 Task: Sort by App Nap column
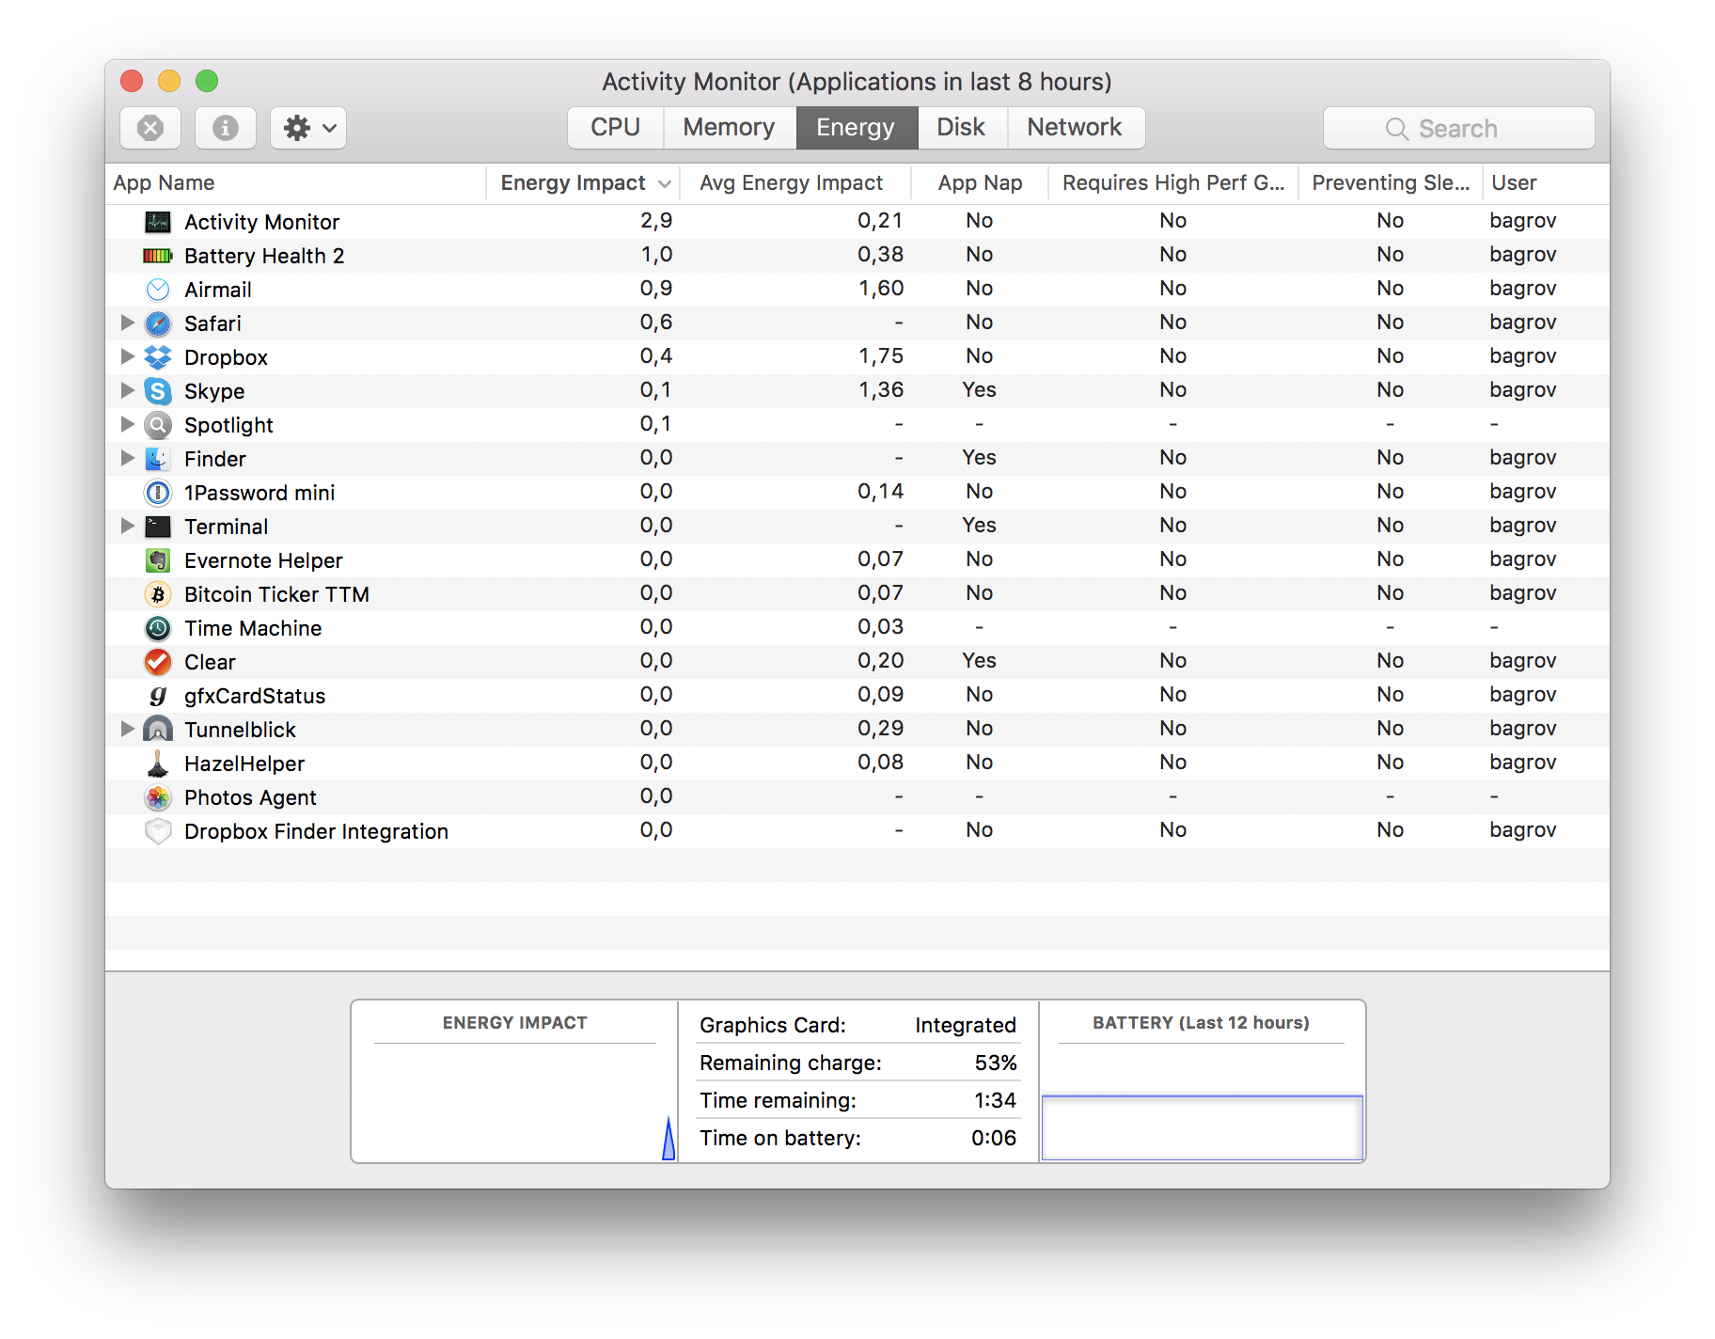pyautogui.click(x=980, y=183)
